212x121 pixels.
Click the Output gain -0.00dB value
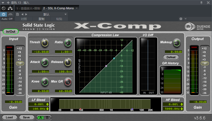tap(198, 102)
